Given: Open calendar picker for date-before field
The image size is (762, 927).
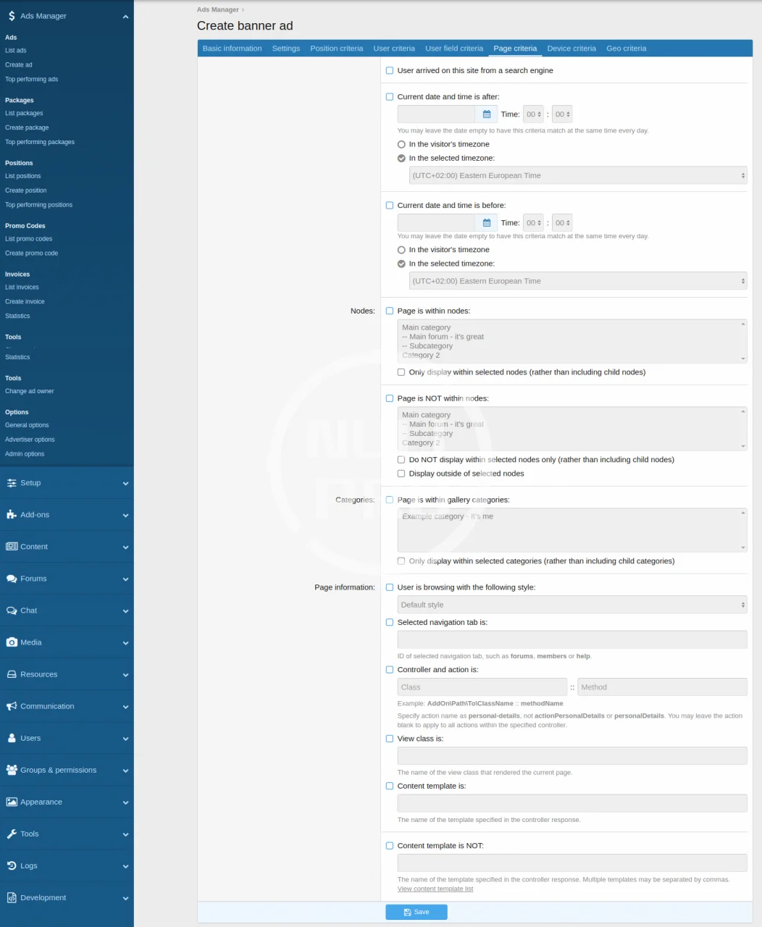Looking at the screenshot, I should click(x=487, y=223).
